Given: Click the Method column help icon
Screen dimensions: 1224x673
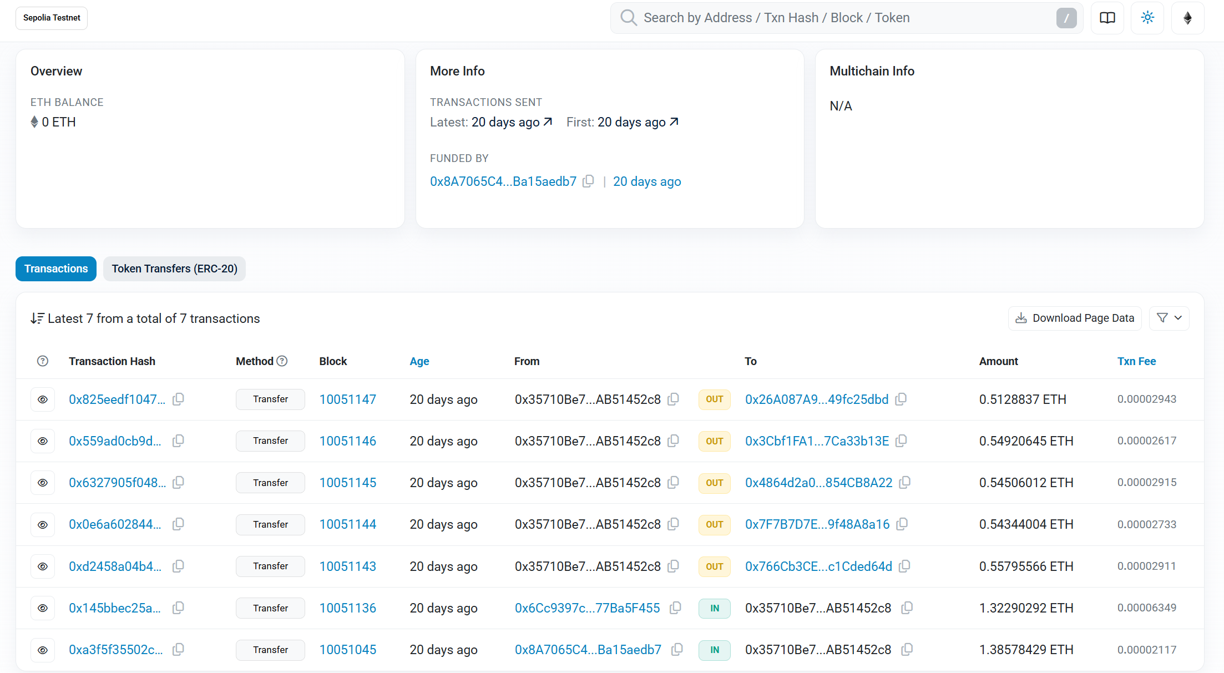Looking at the screenshot, I should pos(282,361).
